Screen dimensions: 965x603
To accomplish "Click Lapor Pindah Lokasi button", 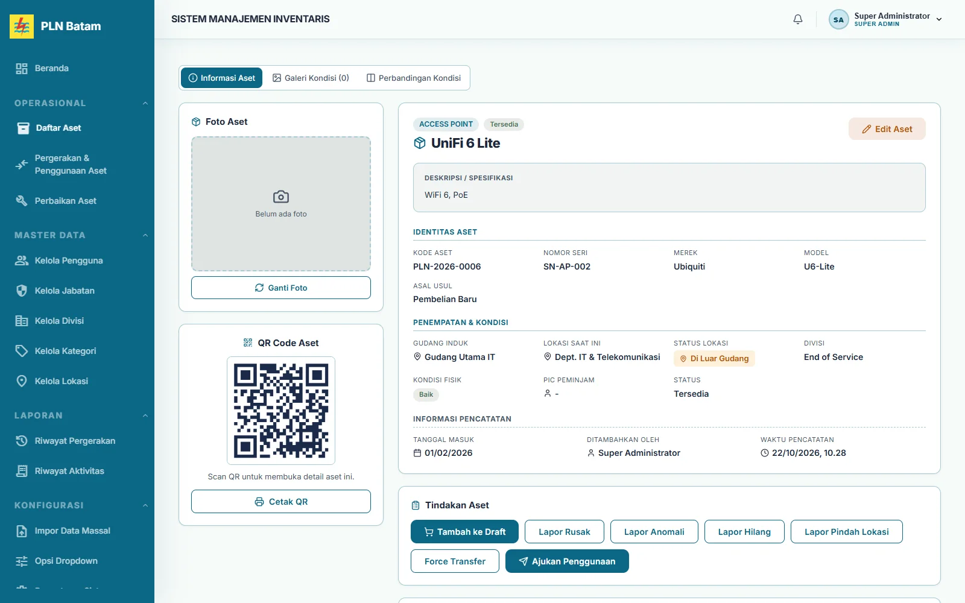I will 847,532.
